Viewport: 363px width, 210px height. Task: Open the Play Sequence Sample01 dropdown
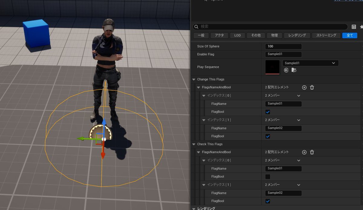point(310,63)
